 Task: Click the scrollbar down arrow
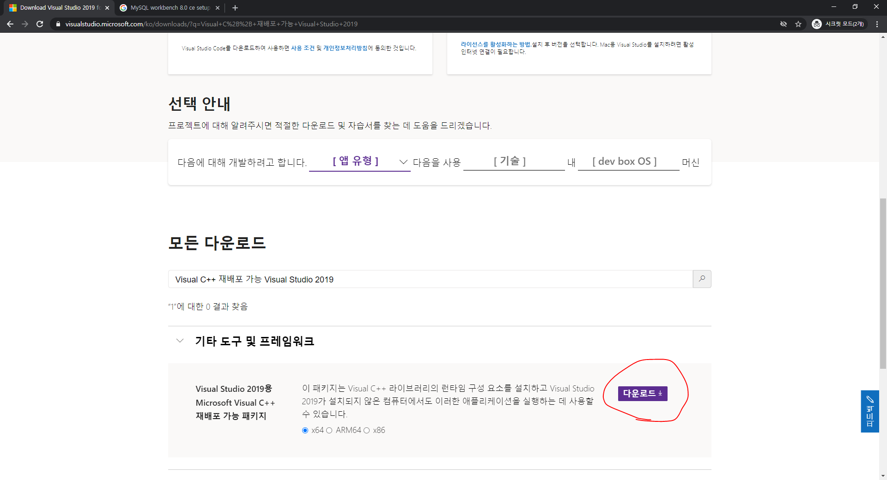[883, 476]
